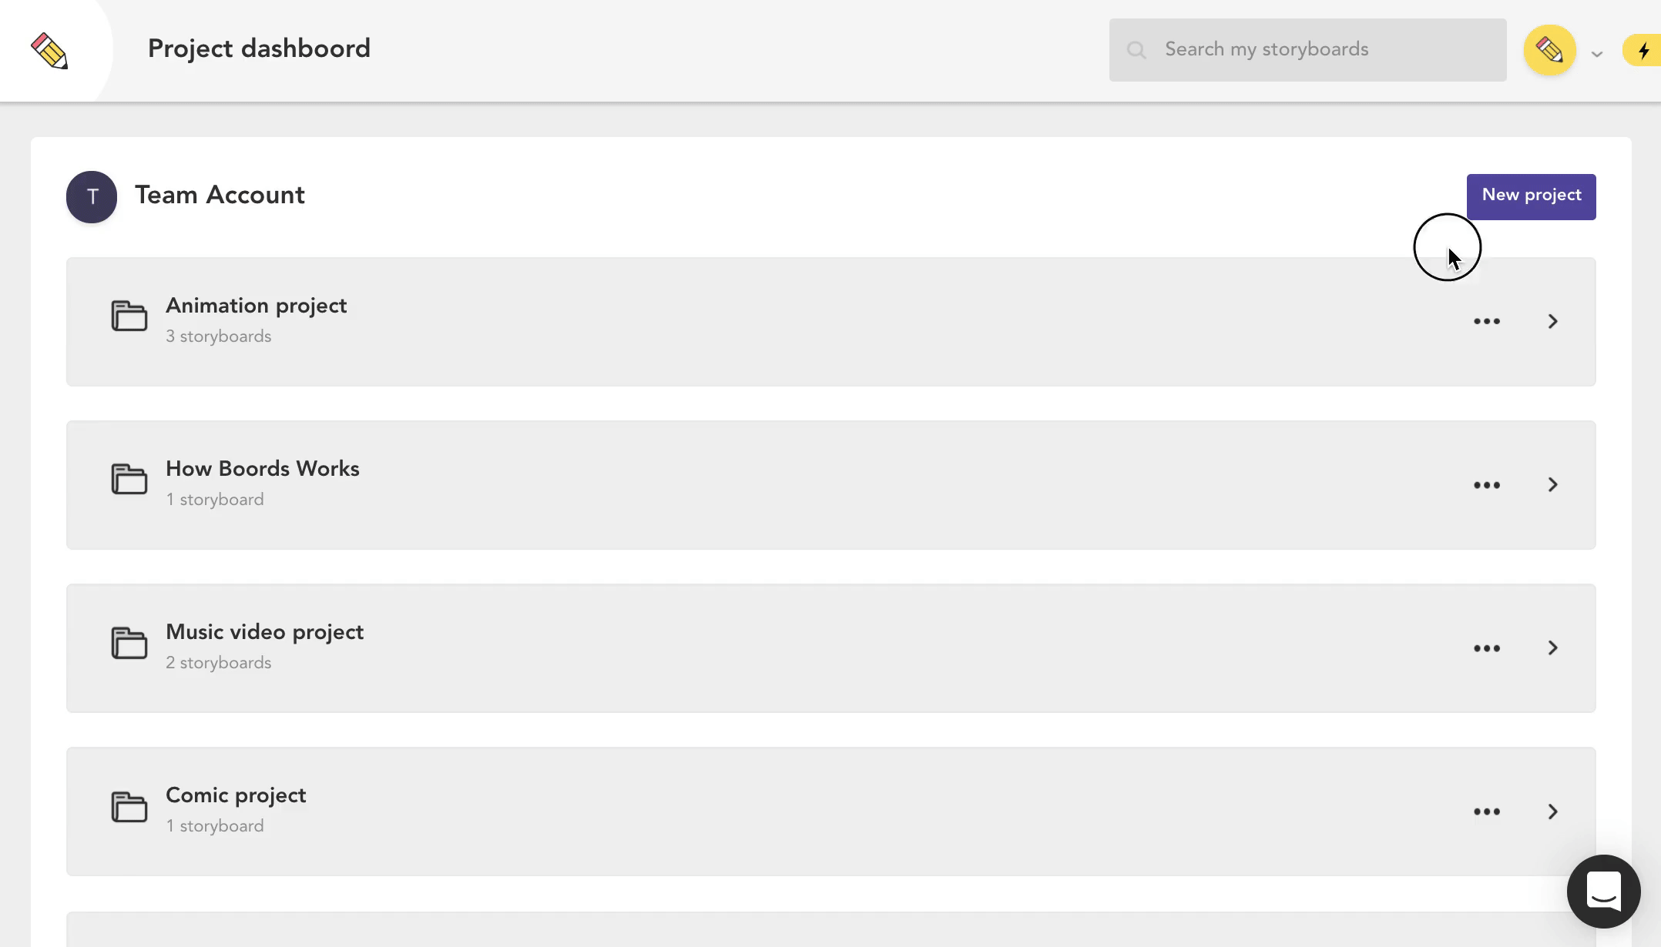Expand How Boords Works chevron
Image resolution: width=1661 pixels, height=947 pixels.
1552,485
